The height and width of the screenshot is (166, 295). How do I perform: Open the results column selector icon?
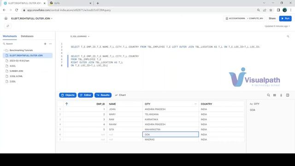click(x=275, y=95)
